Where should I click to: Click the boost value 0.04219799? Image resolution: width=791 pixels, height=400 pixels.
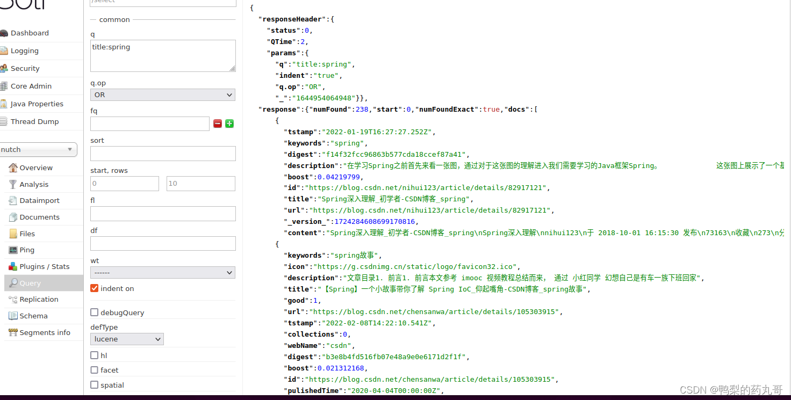tap(340, 177)
